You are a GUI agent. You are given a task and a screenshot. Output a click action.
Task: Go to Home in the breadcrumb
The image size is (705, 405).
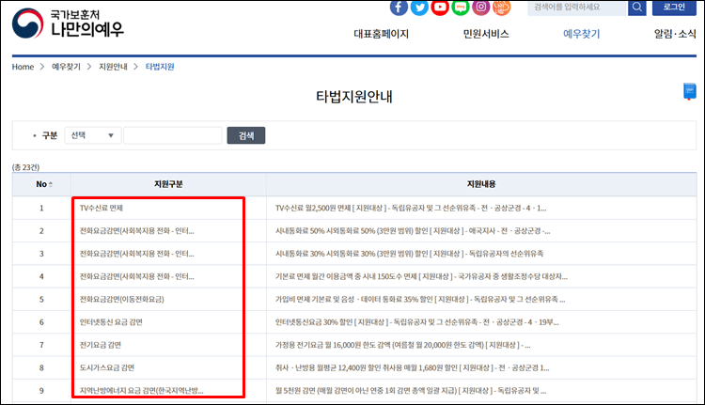[23, 67]
